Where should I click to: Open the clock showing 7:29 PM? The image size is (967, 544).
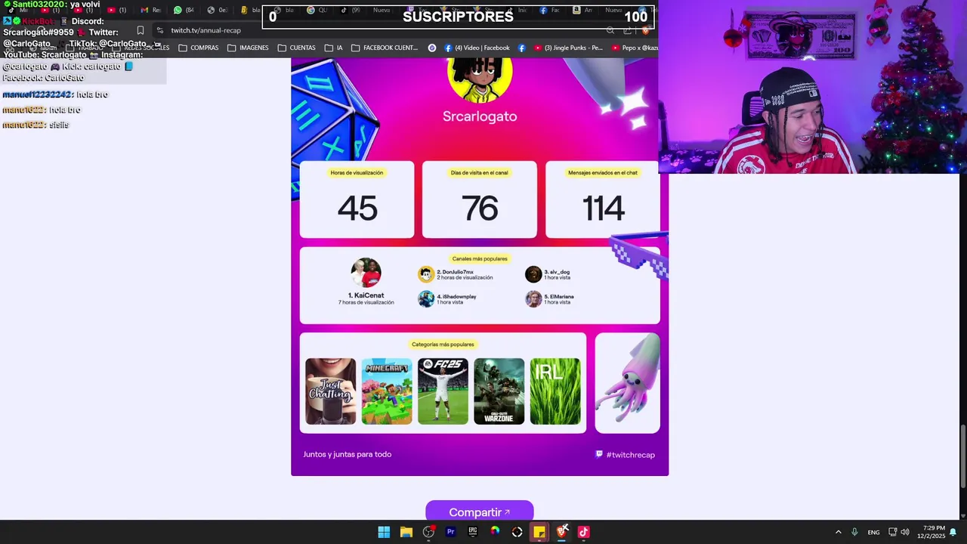[931, 532]
